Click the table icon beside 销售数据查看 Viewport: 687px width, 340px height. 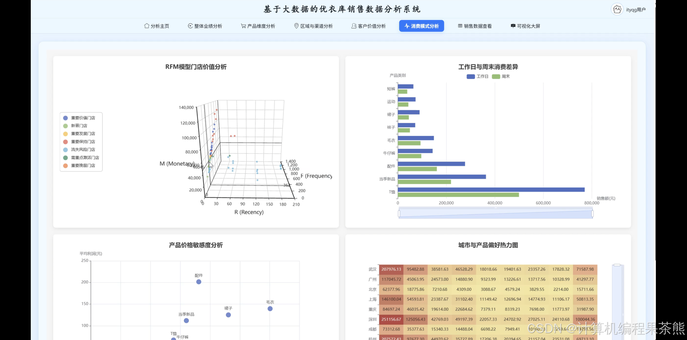point(460,26)
